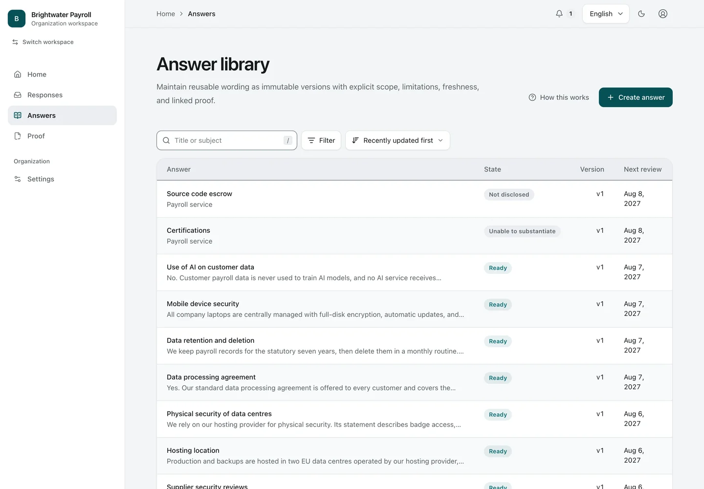Open Use of AI on customer data
This screenshot has height=489, width=704.
pyautogui.click(x=415, y=272)
